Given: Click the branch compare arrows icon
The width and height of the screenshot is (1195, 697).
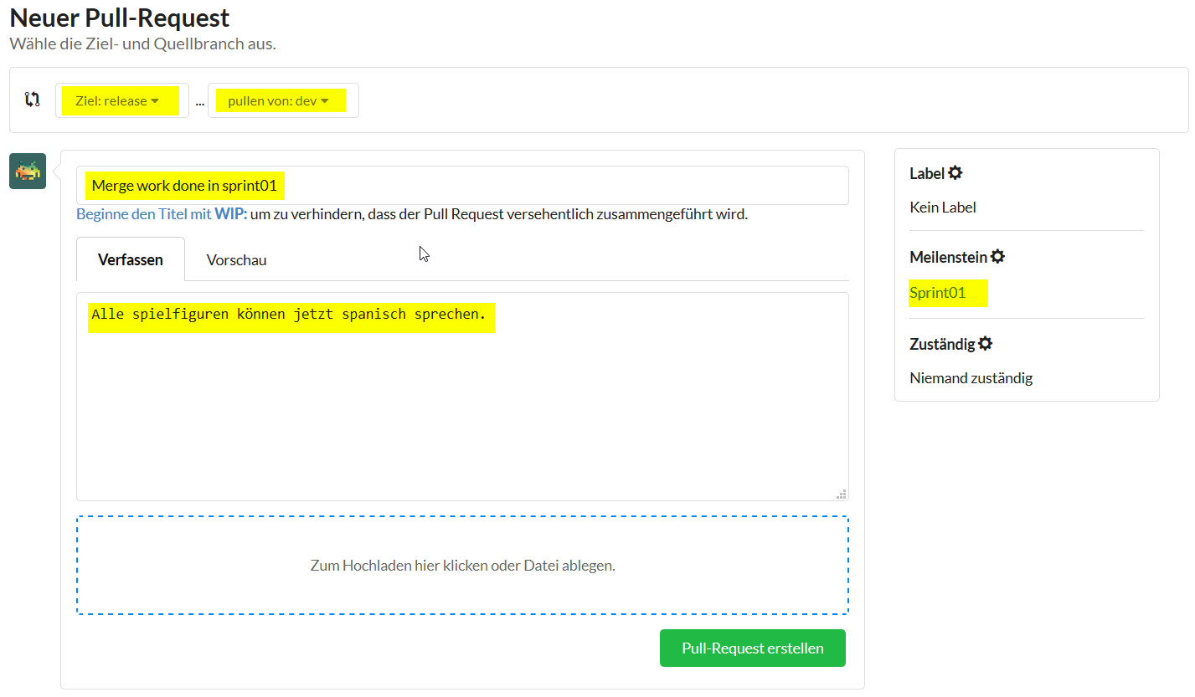Looking at the screenshot, I should [x=32, y=100].
